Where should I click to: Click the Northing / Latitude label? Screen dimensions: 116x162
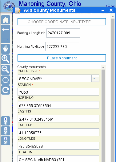(31, 46)
